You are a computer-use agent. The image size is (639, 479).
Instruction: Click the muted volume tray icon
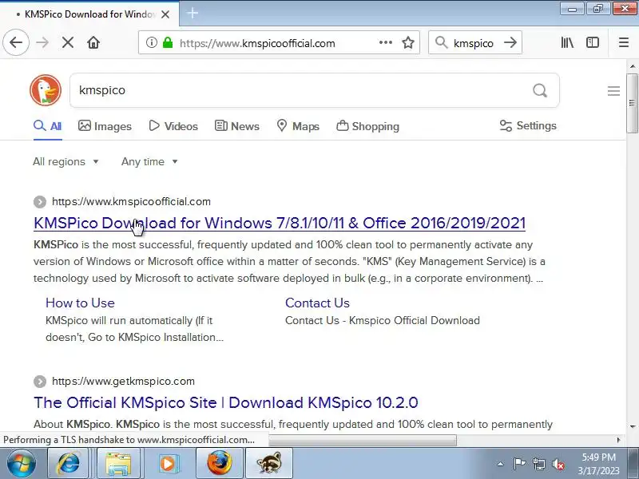click(x=558, y=464)
